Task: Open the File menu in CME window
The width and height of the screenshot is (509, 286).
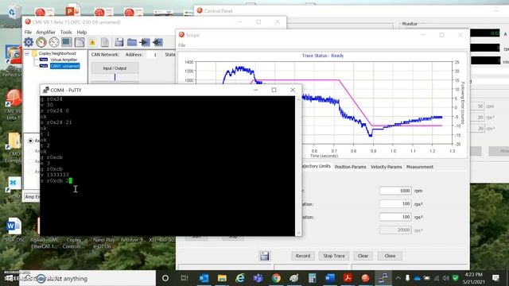Action: coord(29,32)
